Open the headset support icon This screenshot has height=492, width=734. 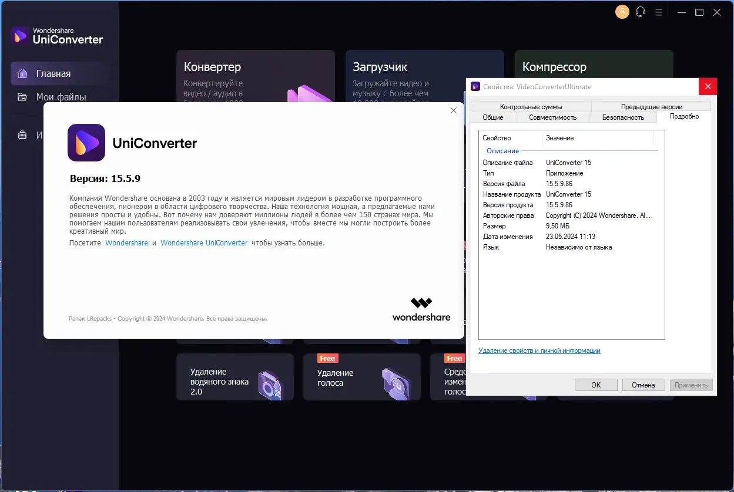coord(641,12)
